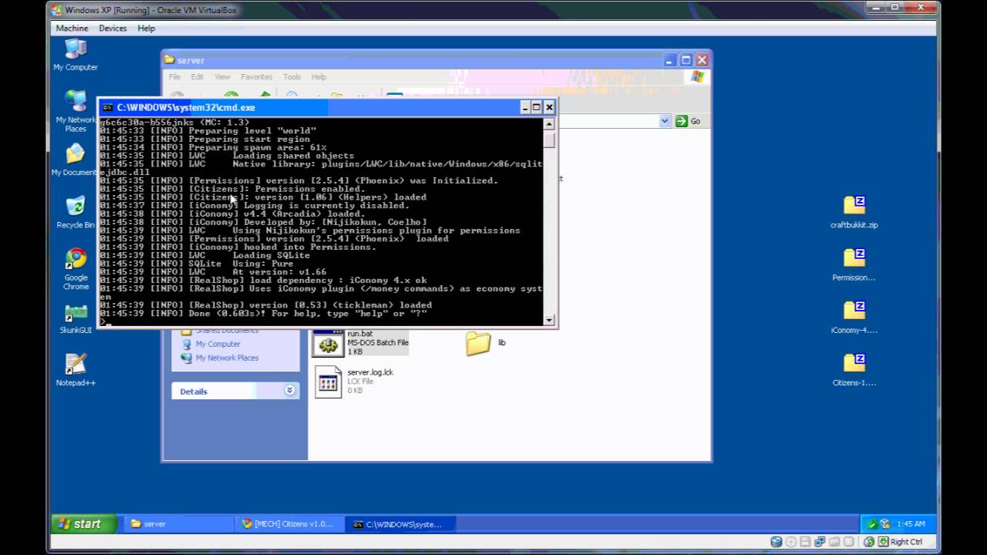Click the VirtualBox network adapter status icon
This screenshot has height=555, width=987.
[x=820, y=542]
